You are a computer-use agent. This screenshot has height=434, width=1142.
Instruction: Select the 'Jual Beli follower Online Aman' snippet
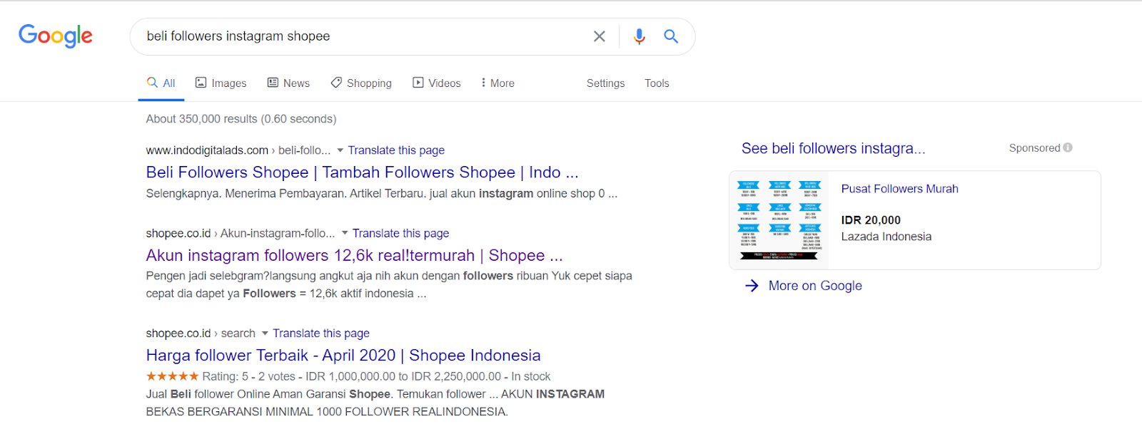click(x=375, y=403)
